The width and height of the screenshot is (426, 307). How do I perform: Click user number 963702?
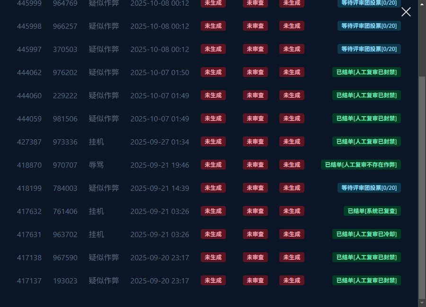tap(65, 235)
